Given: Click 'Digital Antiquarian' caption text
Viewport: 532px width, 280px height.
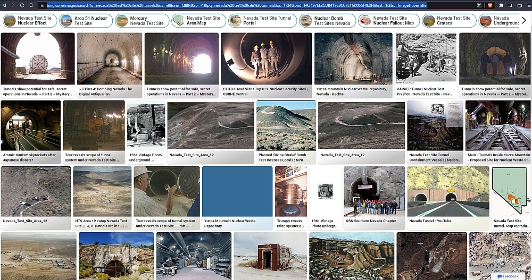Looking at the screenshot, I should [94, 94].
